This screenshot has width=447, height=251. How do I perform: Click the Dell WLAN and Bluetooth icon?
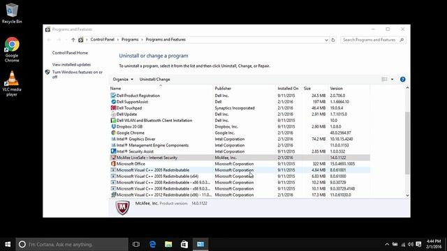coord(113,121)
